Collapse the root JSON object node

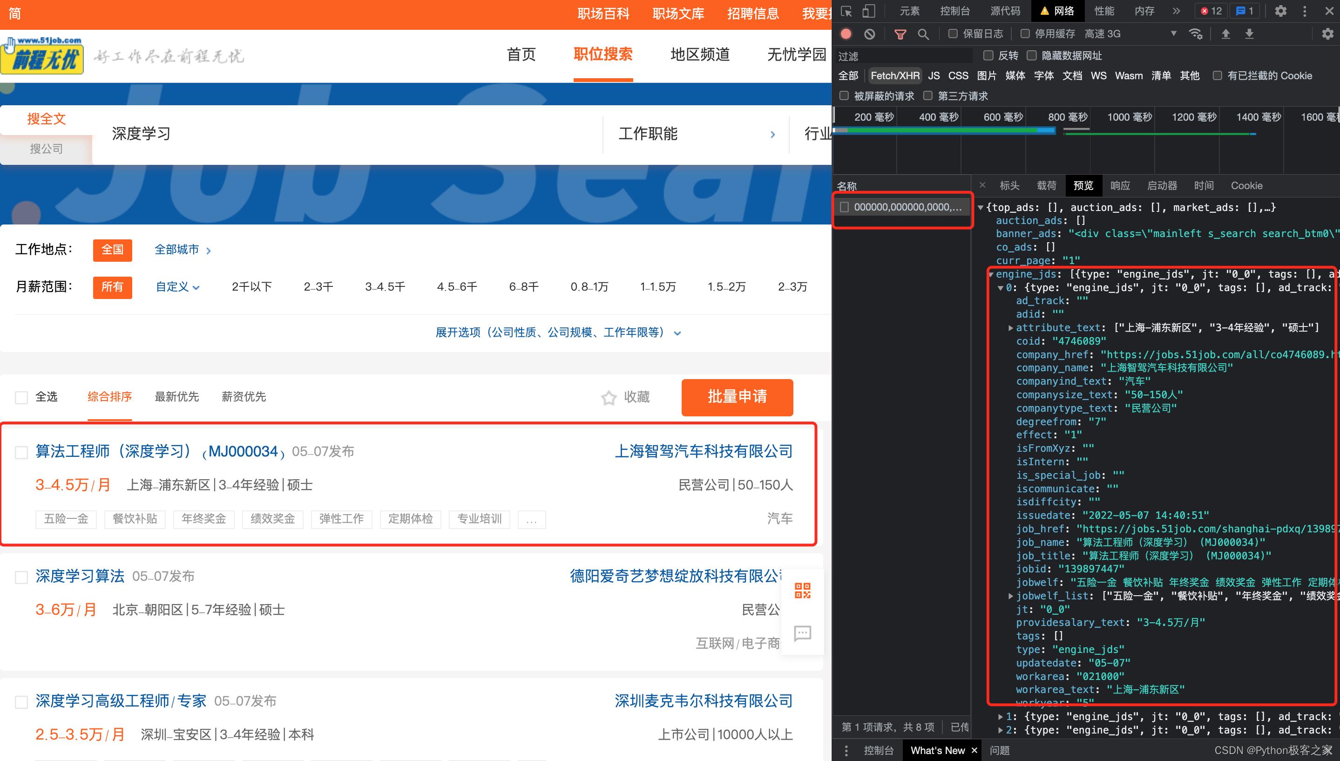point(981,208)
